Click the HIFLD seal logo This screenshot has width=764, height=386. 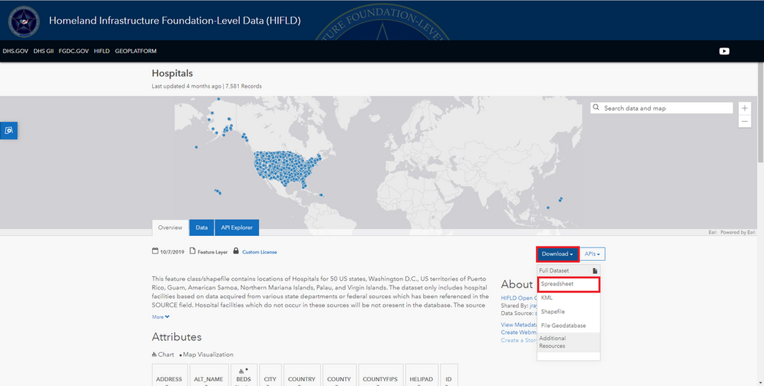[x=24, y=21]
